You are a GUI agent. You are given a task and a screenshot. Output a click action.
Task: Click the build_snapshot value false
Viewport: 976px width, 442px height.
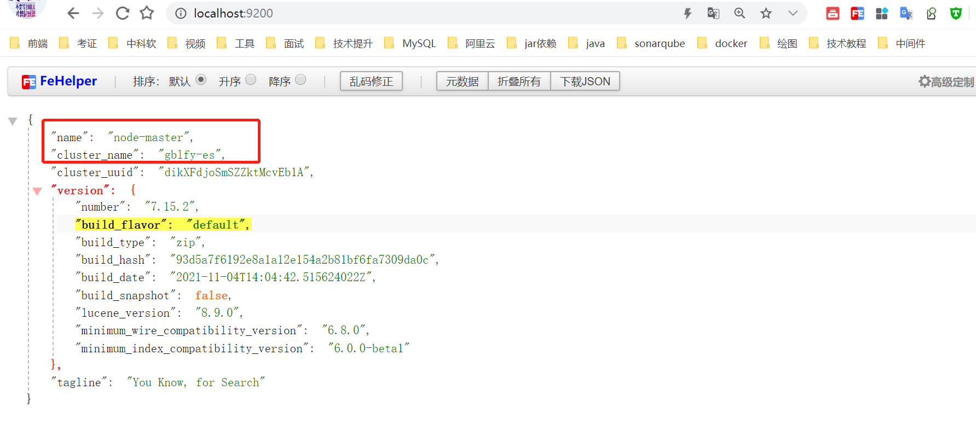click(x=211, y=295)
